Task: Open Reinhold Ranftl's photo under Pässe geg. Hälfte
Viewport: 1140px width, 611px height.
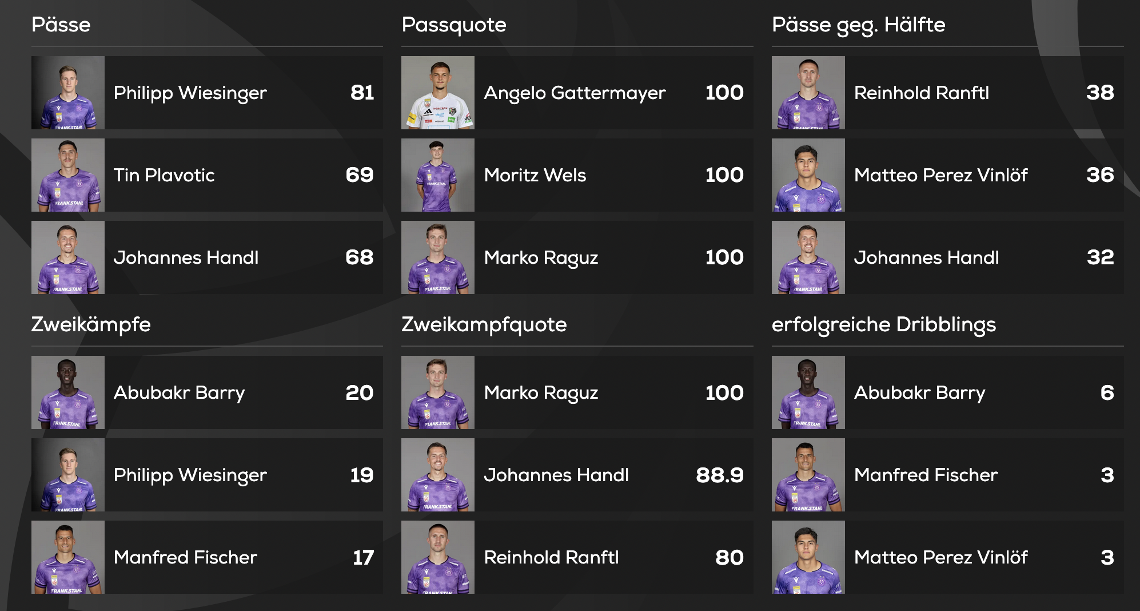Action: [808, 93]
